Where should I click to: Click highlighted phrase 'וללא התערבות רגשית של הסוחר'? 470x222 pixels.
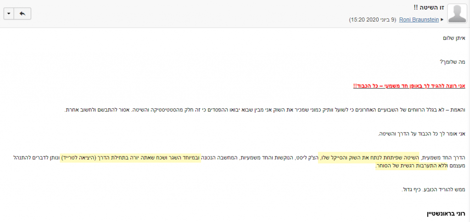[x=411, y=166]
